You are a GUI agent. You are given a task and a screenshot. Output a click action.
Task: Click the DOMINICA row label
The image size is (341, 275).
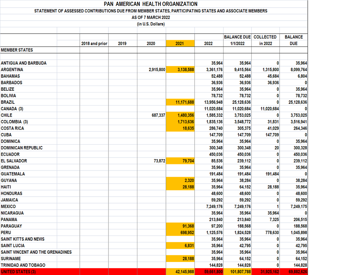tap(10, 142)
